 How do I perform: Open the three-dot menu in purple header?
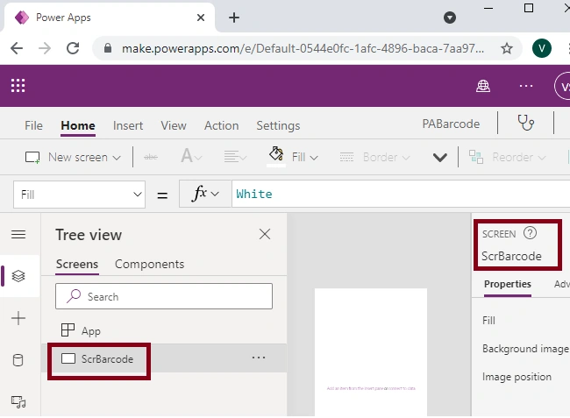click(526, 86)
